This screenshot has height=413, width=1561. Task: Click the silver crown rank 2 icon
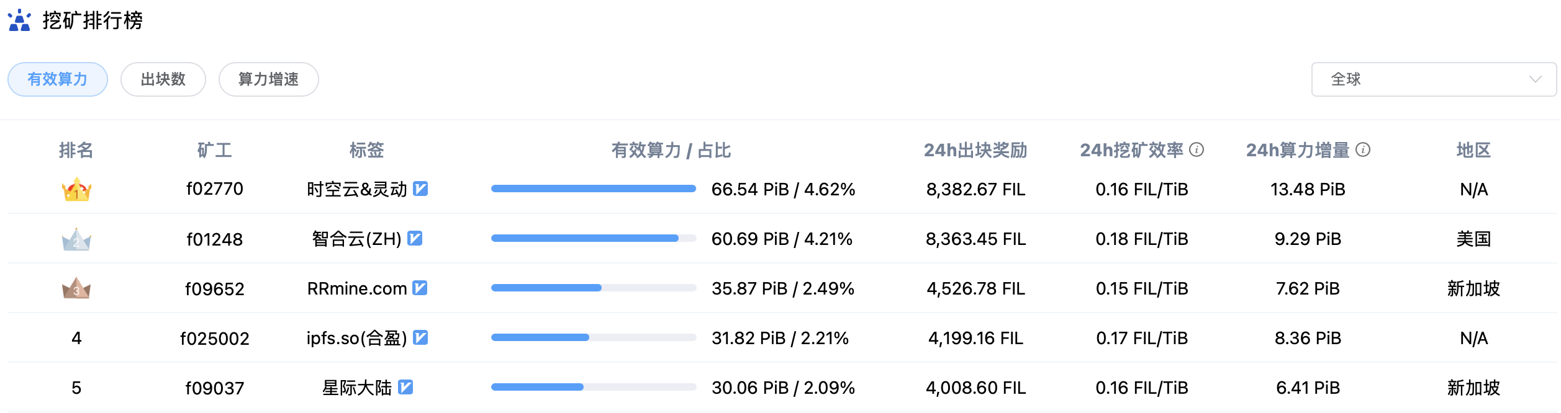pyautogui.click(x=76, y=239)
